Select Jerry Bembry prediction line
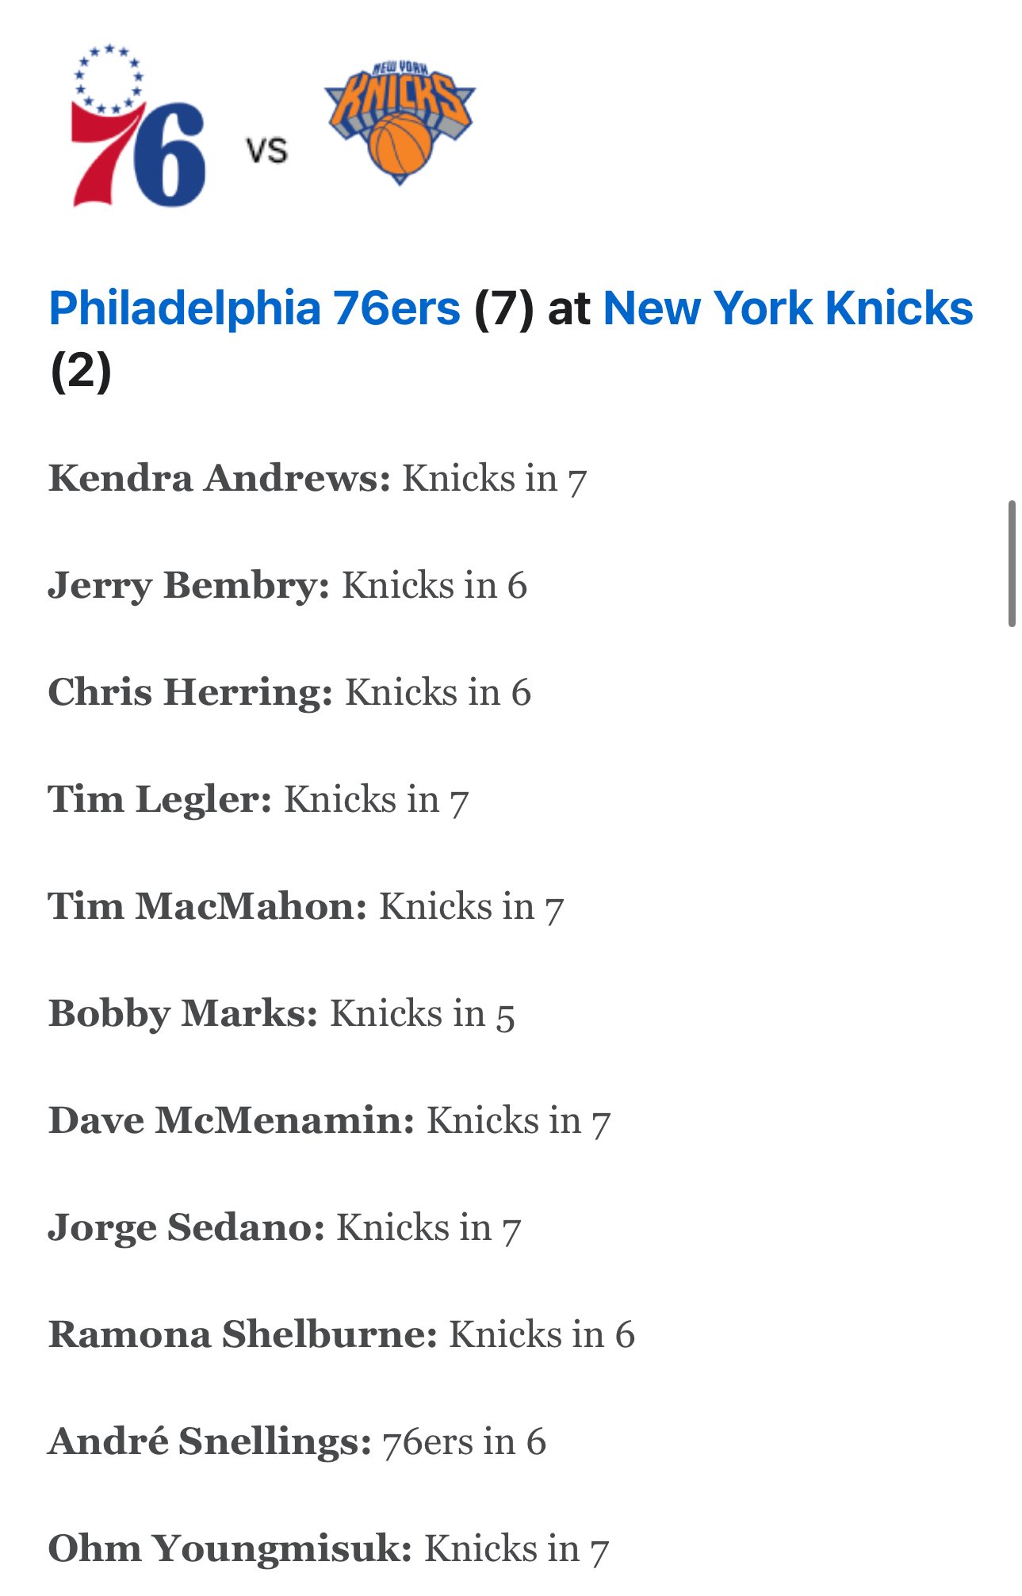The height and width of the screenshot is (1596, 1022). 288,586
